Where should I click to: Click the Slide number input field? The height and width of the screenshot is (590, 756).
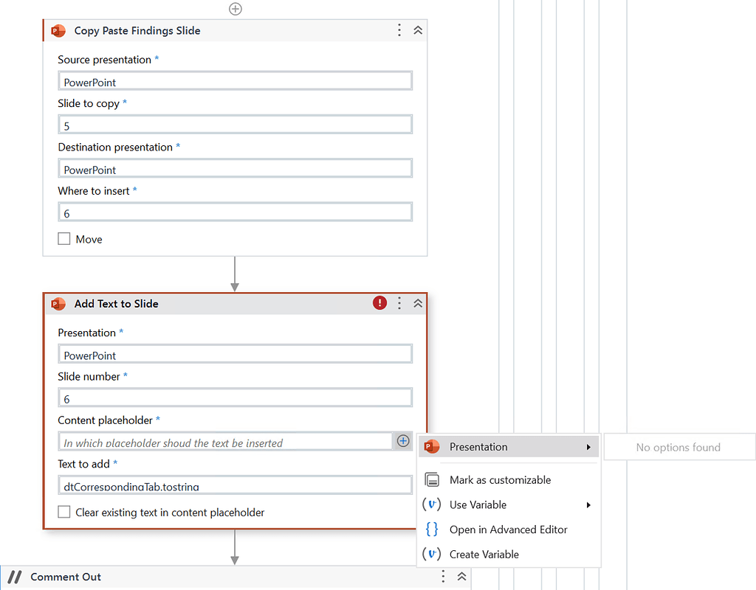pyautogui.click(x=235, y=397)
